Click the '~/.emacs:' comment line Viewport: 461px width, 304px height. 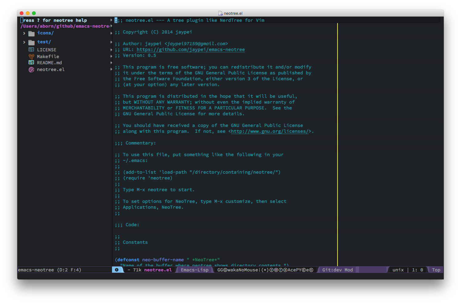[131, 160]
